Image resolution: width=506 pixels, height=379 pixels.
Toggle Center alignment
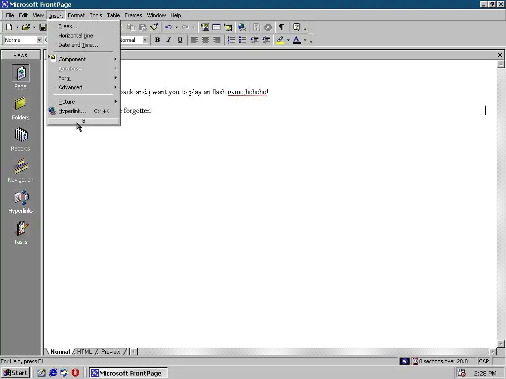point(206,40)
